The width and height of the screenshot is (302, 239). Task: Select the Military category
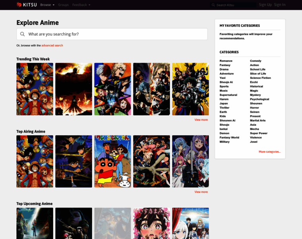pos(225,142)
